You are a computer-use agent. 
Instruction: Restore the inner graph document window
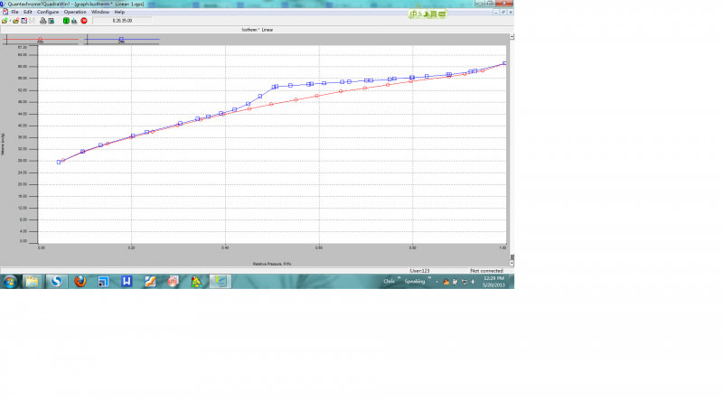[503, 13]
